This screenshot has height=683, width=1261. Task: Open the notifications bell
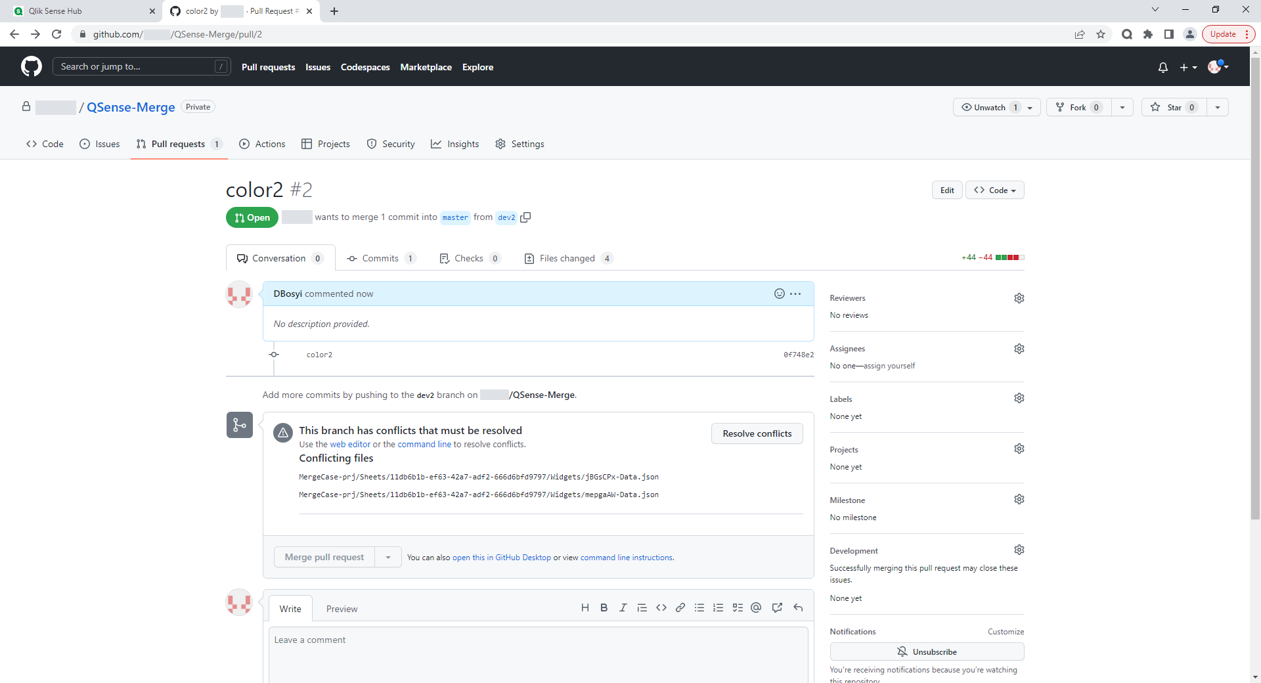(1162, 67)
